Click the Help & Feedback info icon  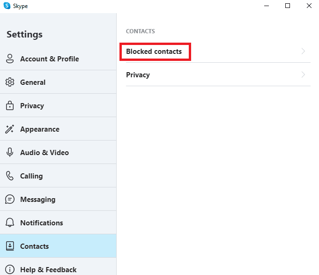(x=10, y=269)
